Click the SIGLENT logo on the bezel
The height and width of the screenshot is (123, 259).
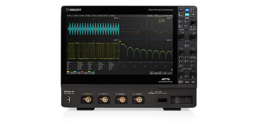coord(73,10)
